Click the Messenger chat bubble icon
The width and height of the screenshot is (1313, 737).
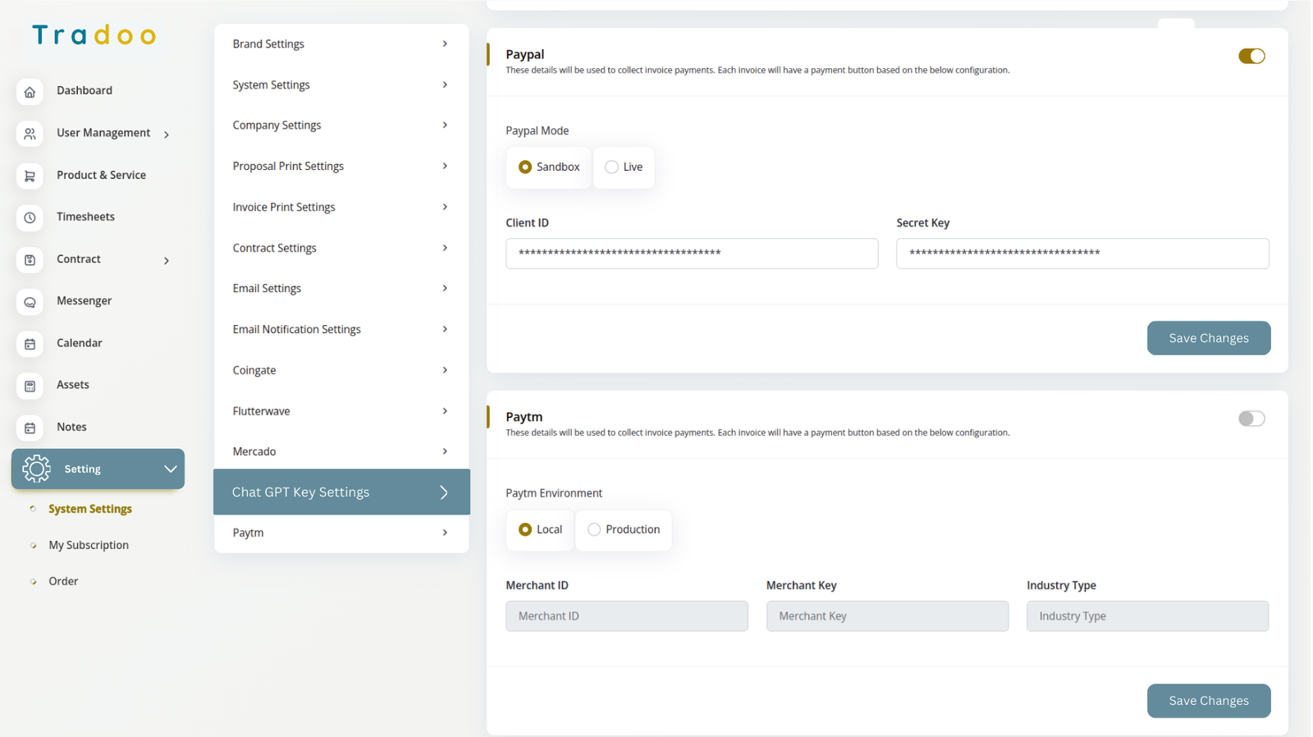[x=30, y=302]
